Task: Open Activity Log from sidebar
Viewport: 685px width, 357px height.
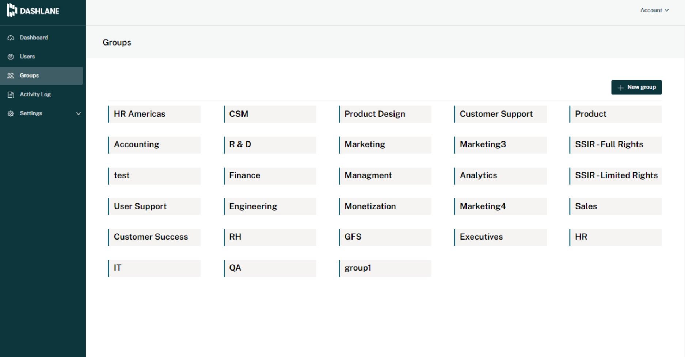Action: coord(41,94)
